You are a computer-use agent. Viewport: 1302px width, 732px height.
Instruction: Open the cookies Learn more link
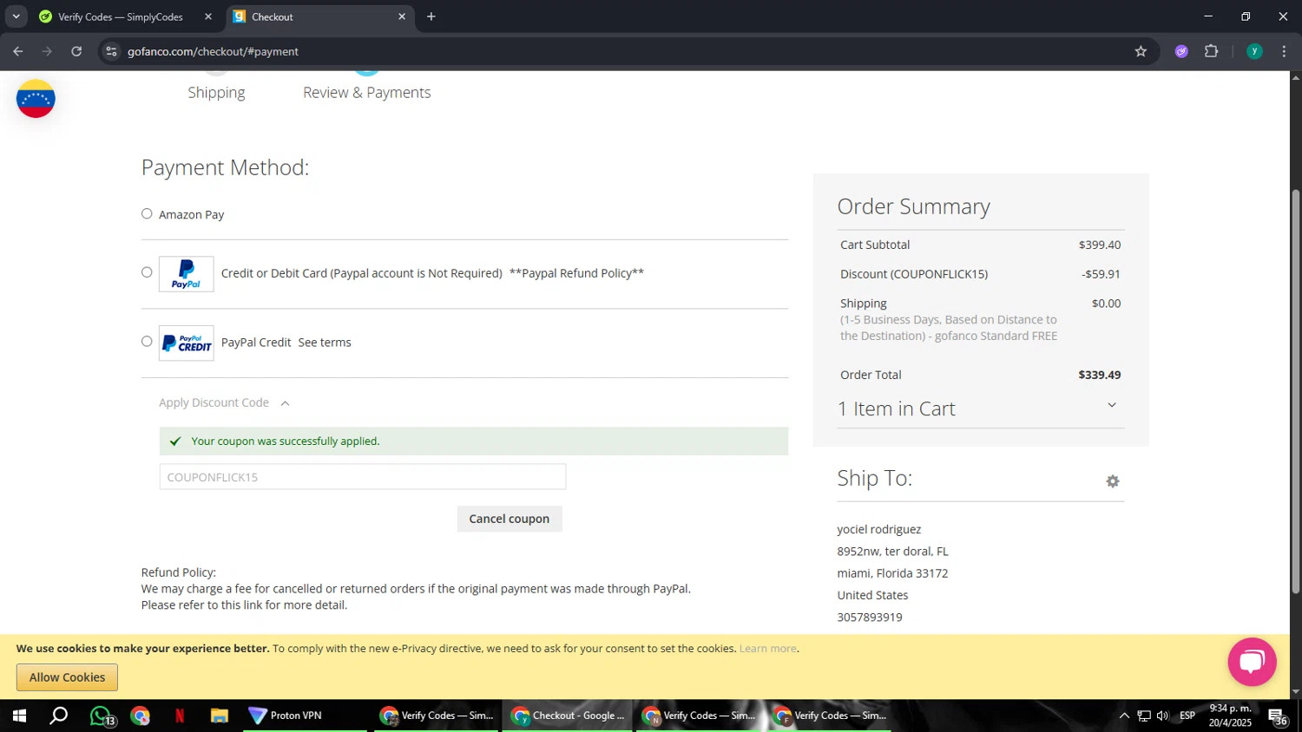pyautogui.click(x=768, y=649)
